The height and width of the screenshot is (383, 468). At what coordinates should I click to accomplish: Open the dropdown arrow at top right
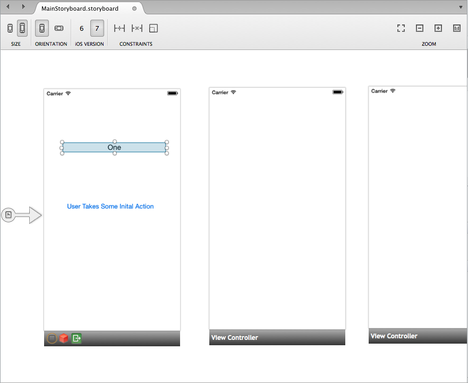(x=460, y=7)
